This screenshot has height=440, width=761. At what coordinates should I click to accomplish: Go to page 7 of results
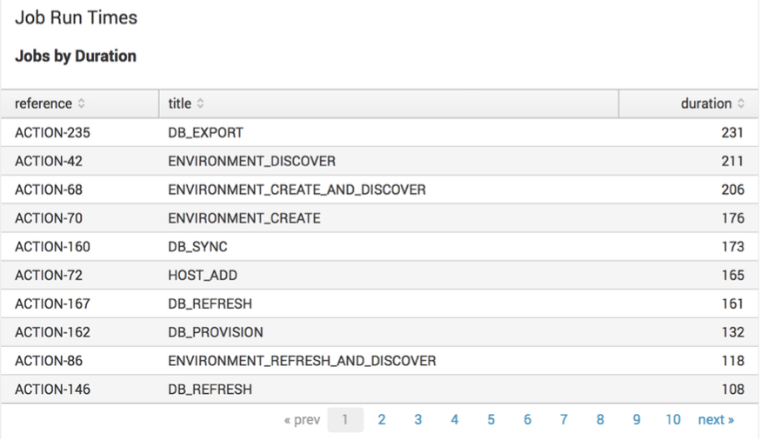tap(564, 420)
